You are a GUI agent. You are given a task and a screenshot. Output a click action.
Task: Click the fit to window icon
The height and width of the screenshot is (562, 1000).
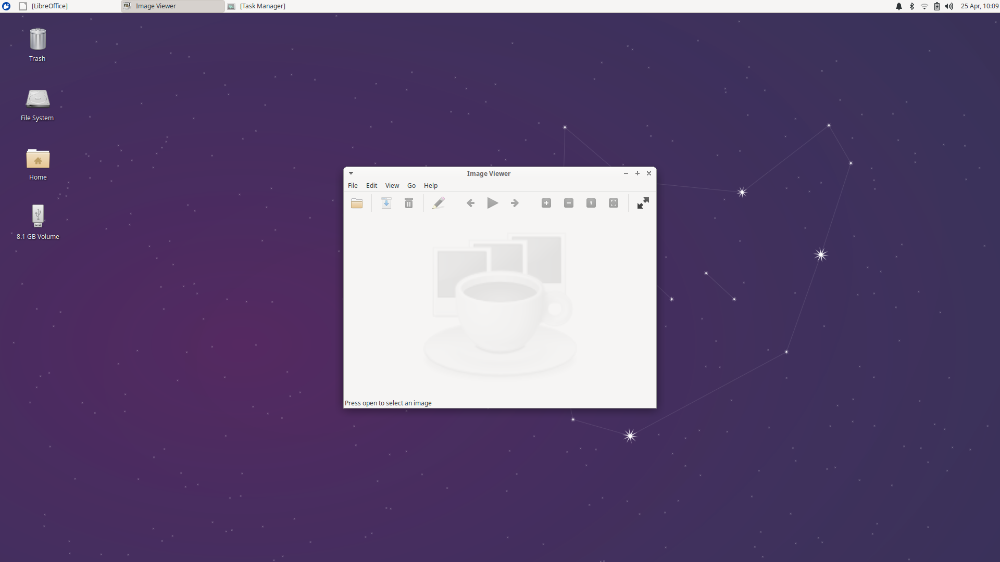[x=614, y=203]
